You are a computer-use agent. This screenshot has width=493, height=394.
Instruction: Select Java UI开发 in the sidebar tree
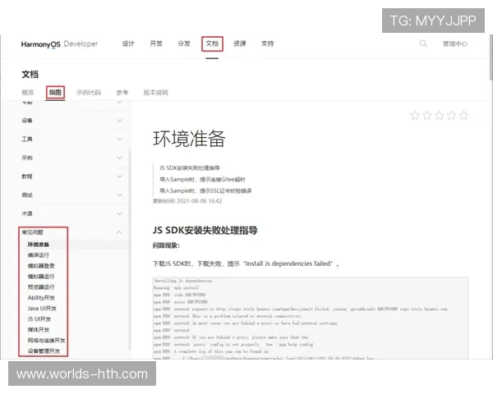tap(42, 309)
